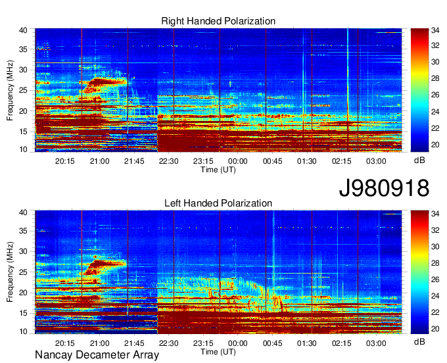
Task: Click the 26 dB value on the upper color scale
Action: pyautogui.click(x=435, y=95)
